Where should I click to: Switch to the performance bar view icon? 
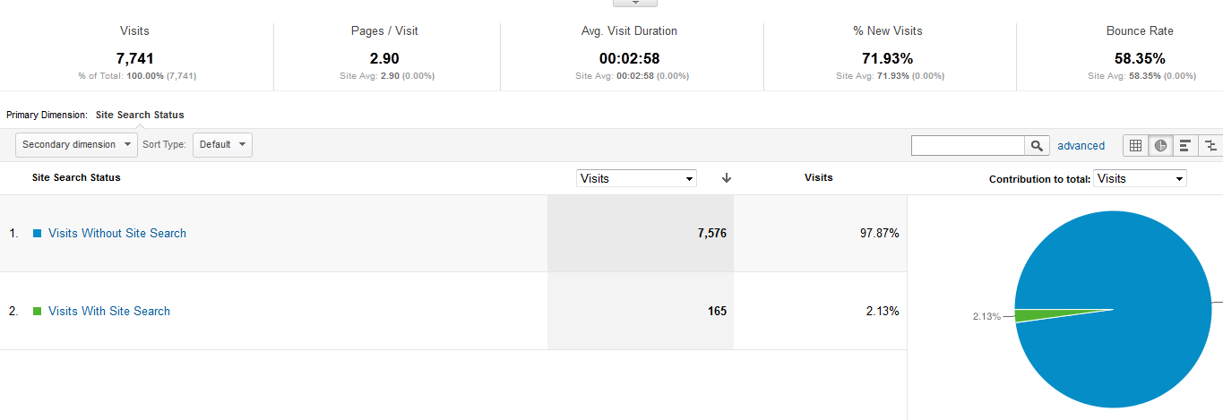point(1184,145)
